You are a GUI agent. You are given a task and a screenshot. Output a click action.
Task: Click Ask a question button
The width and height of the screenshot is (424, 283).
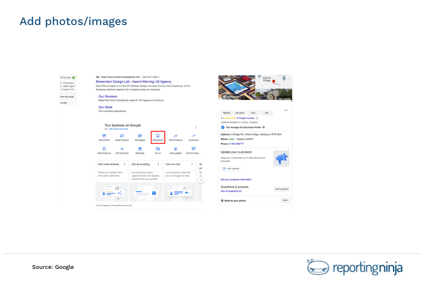pos(282,189)
